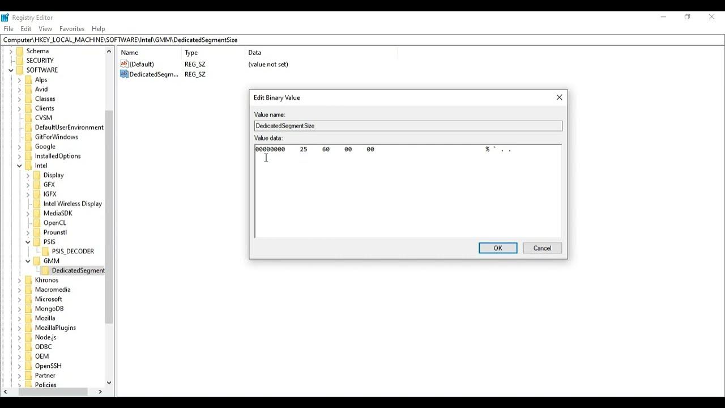
Task: Click the PSIS_DECODER folder icon
Action: click(x=46, y=251)
